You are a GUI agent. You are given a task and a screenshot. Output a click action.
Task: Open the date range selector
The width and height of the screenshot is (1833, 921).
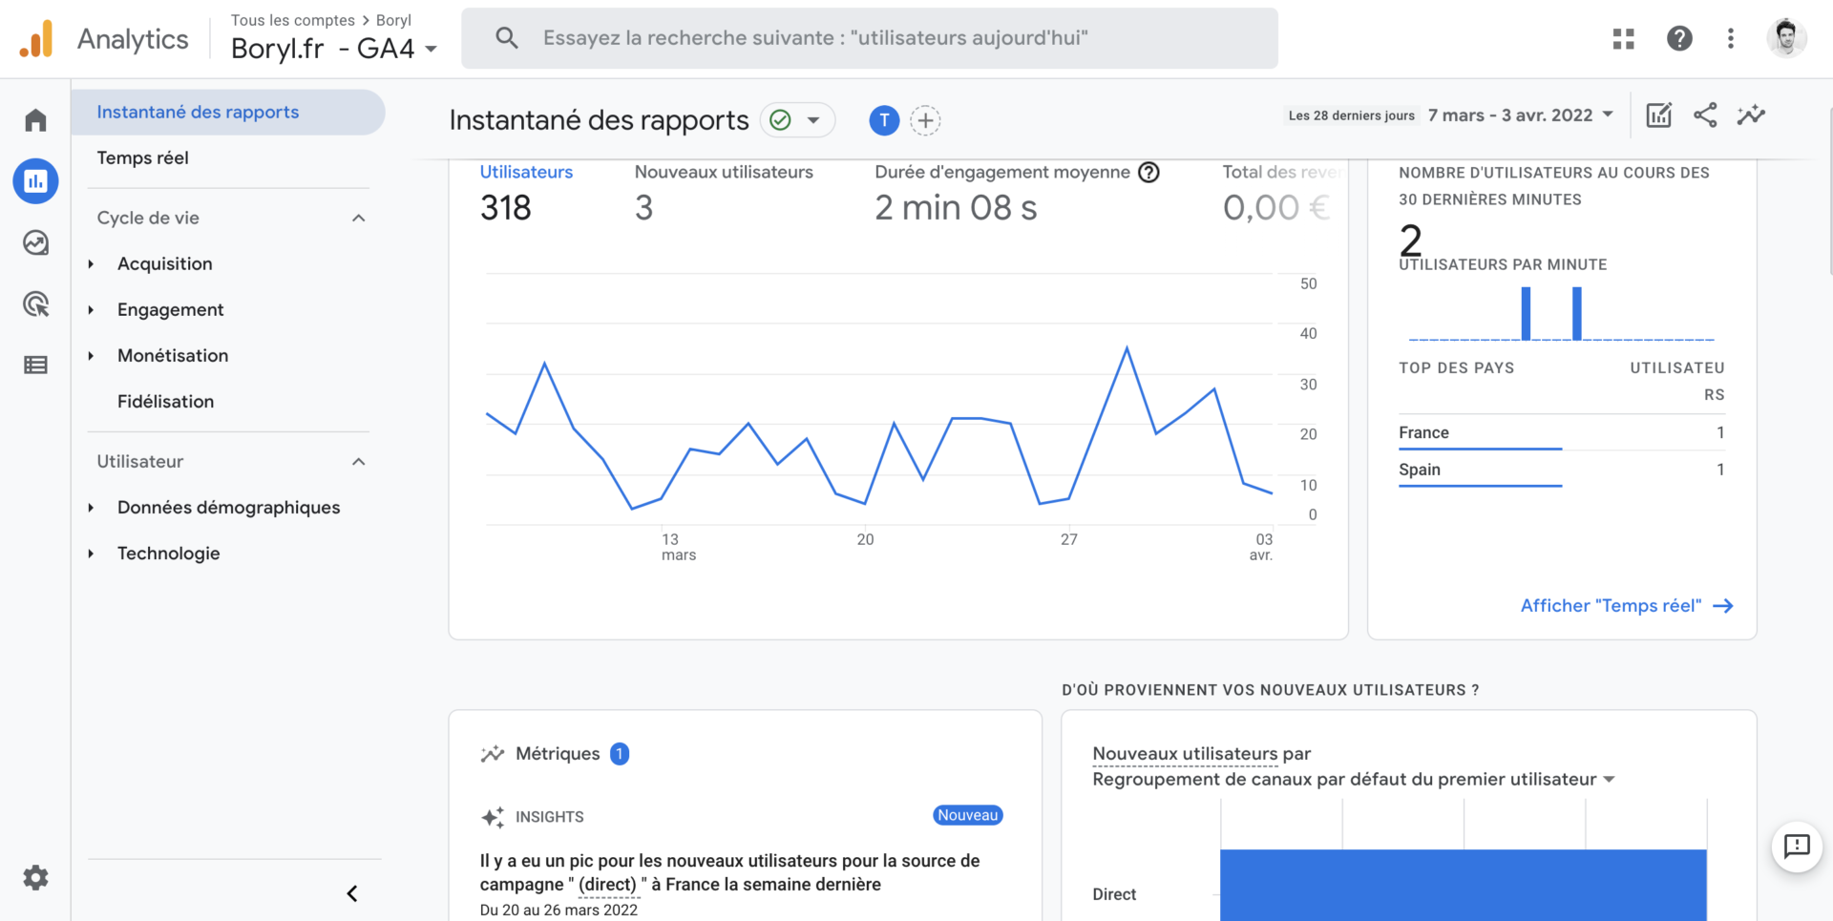tap(1520, 115)
